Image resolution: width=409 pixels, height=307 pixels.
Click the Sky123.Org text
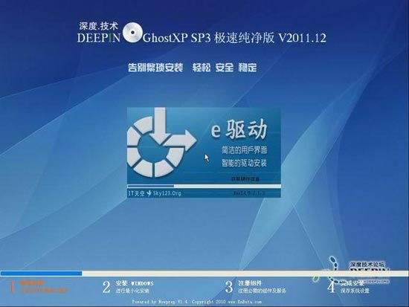(167, 193)
